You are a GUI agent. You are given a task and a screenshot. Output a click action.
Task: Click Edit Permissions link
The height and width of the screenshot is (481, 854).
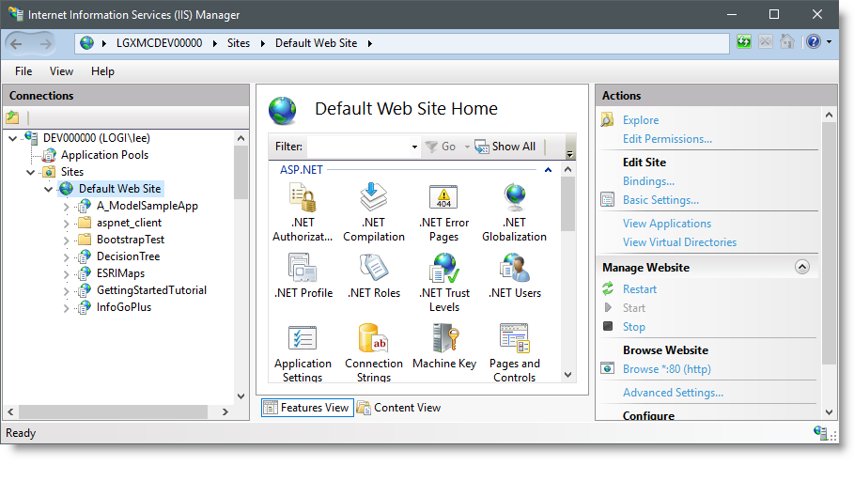[x=667, y=139]
